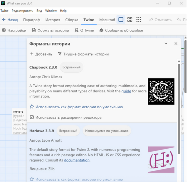Choose the nine-dot small zoom grid icon
187x182 pixels.
pos(139,20)
